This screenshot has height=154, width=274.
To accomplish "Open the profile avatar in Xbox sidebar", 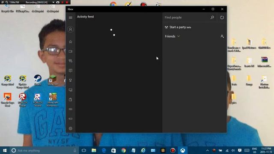I will click(x=70, y=30).
